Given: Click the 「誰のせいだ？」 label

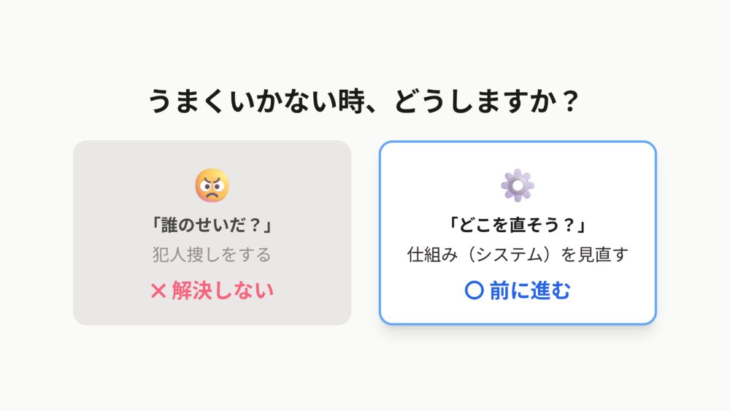Looking at the screenshot, I should (212, 225).
